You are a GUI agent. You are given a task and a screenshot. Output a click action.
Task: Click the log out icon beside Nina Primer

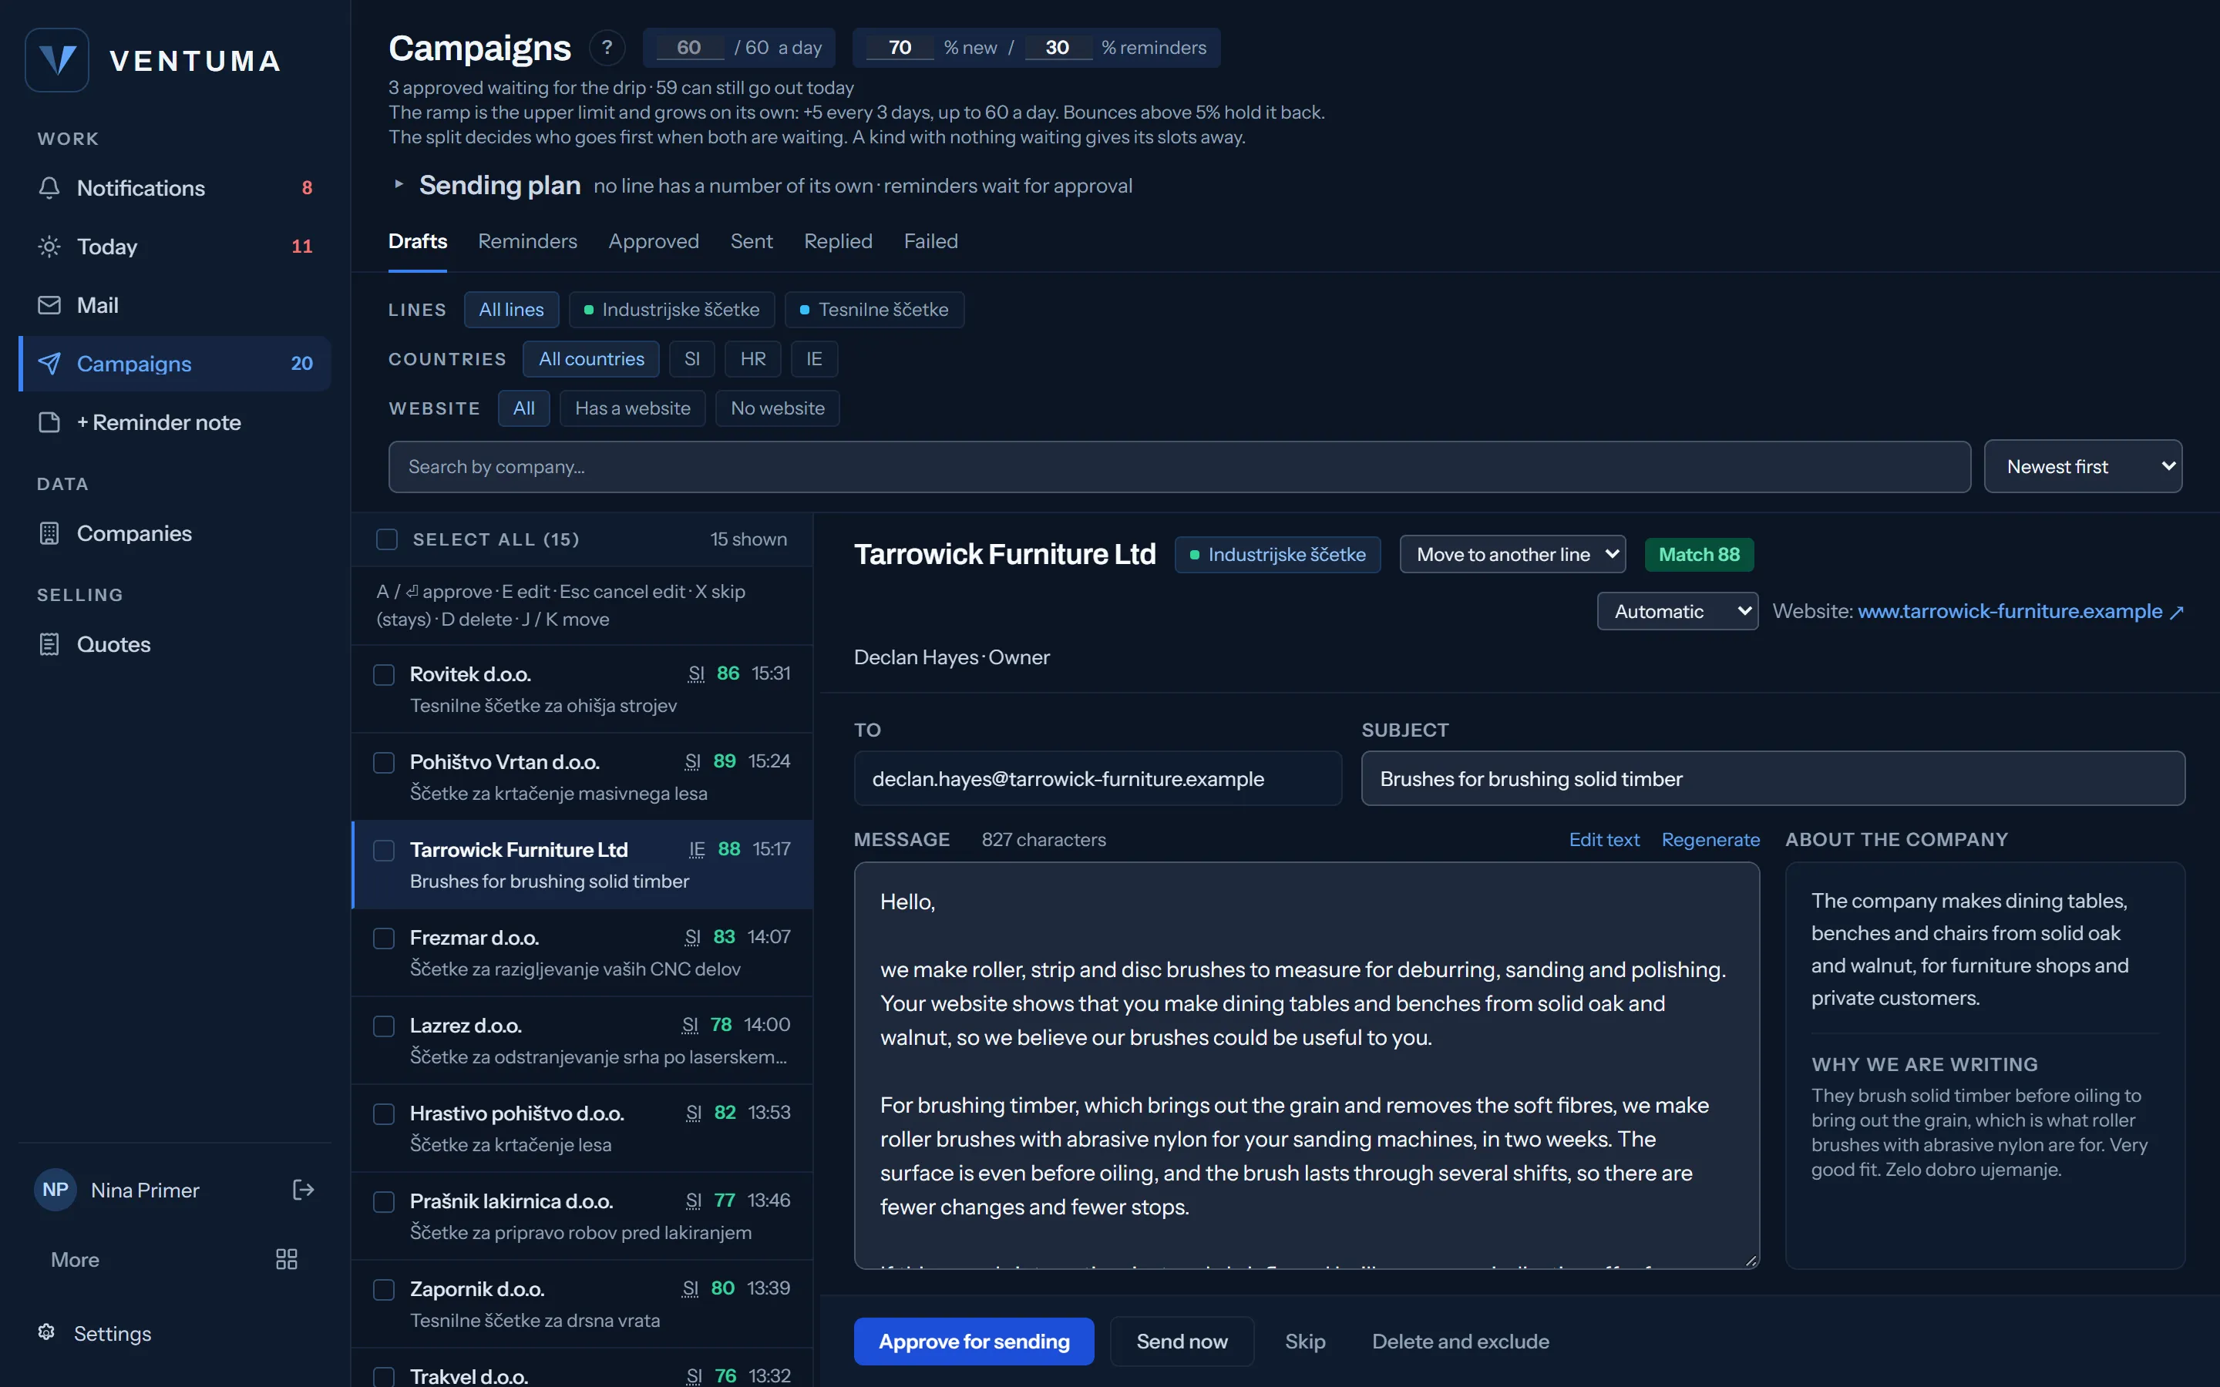pyautogui.click(x=303, y=1190)
